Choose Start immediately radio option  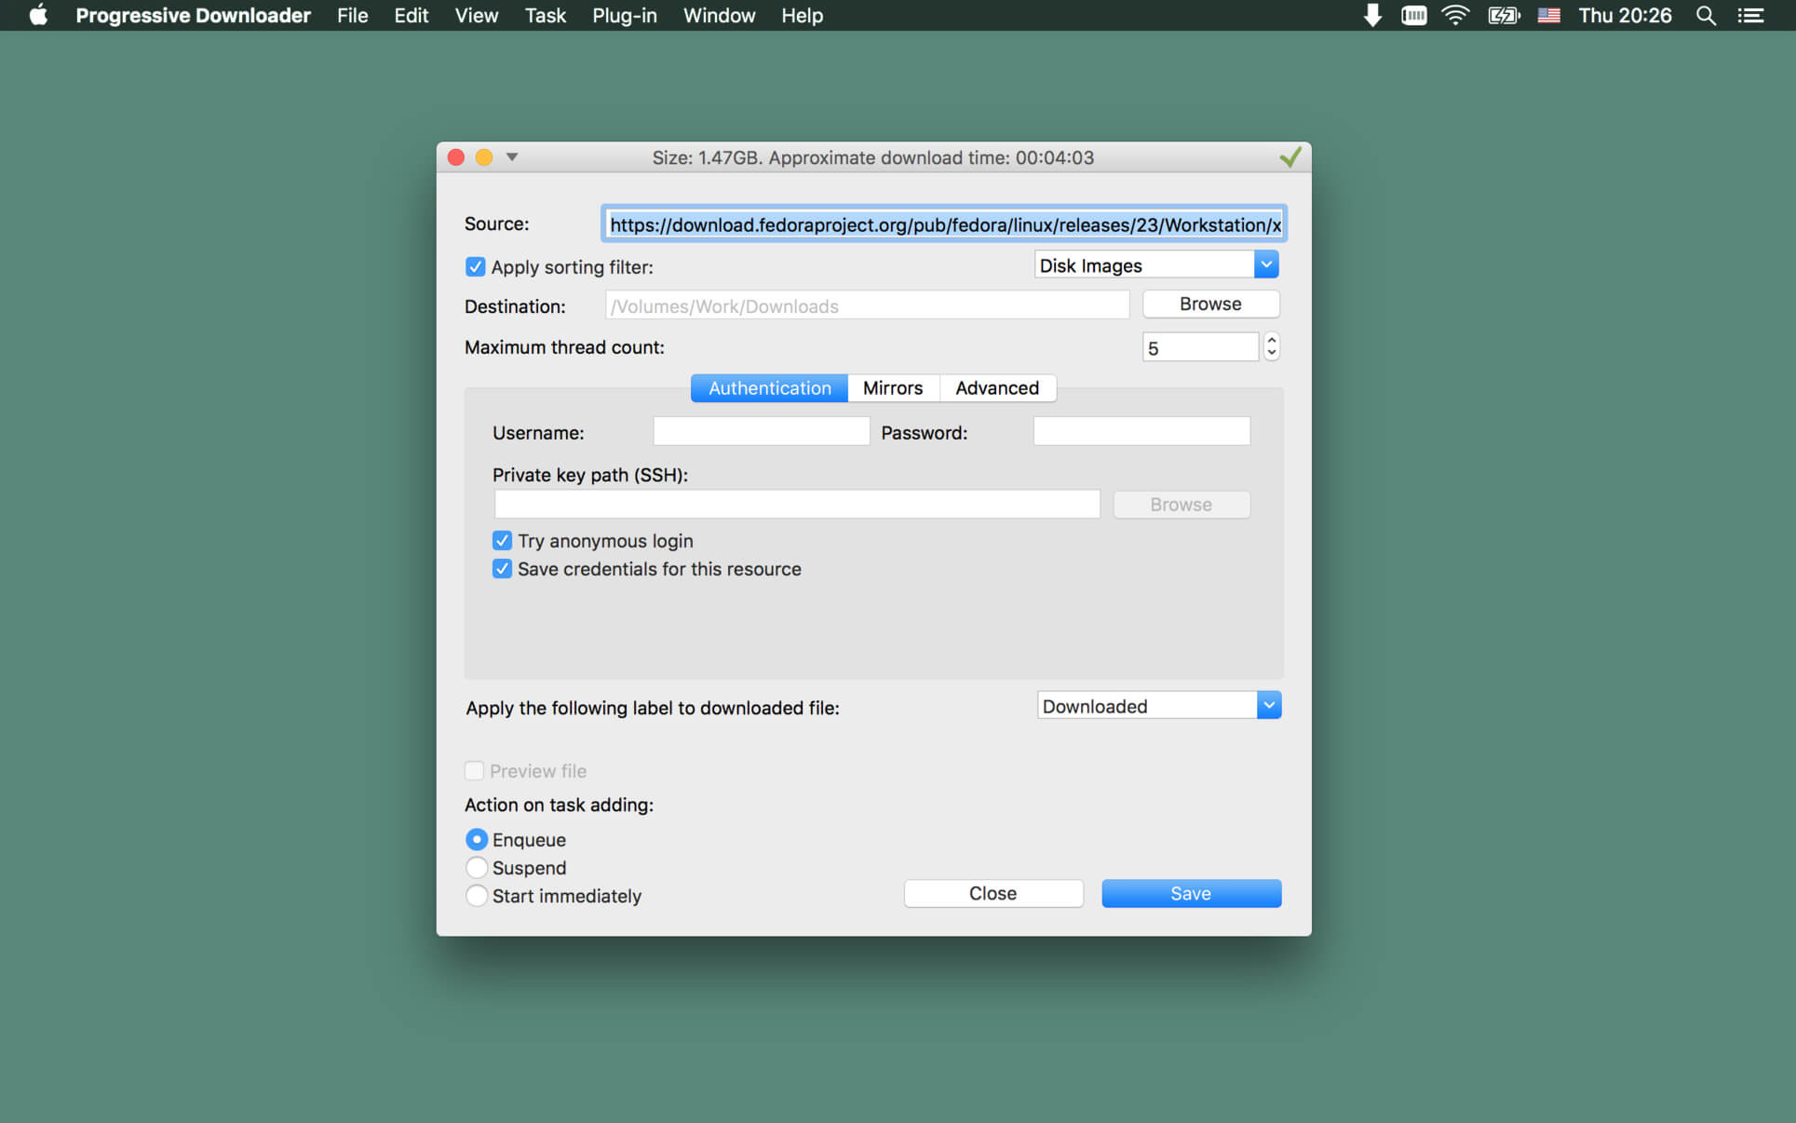[x=476, y=896]
